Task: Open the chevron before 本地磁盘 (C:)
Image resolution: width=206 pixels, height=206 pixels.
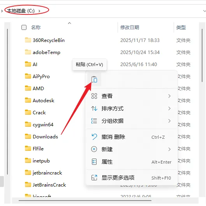Action: [2, 11]
